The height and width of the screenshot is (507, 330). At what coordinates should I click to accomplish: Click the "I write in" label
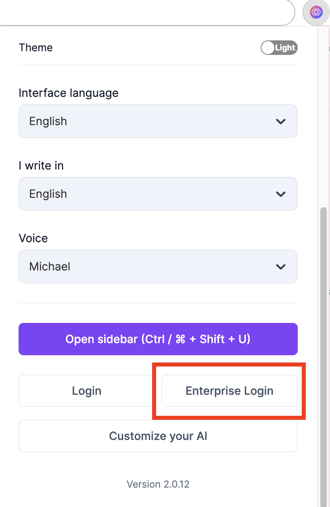(41, 166)
